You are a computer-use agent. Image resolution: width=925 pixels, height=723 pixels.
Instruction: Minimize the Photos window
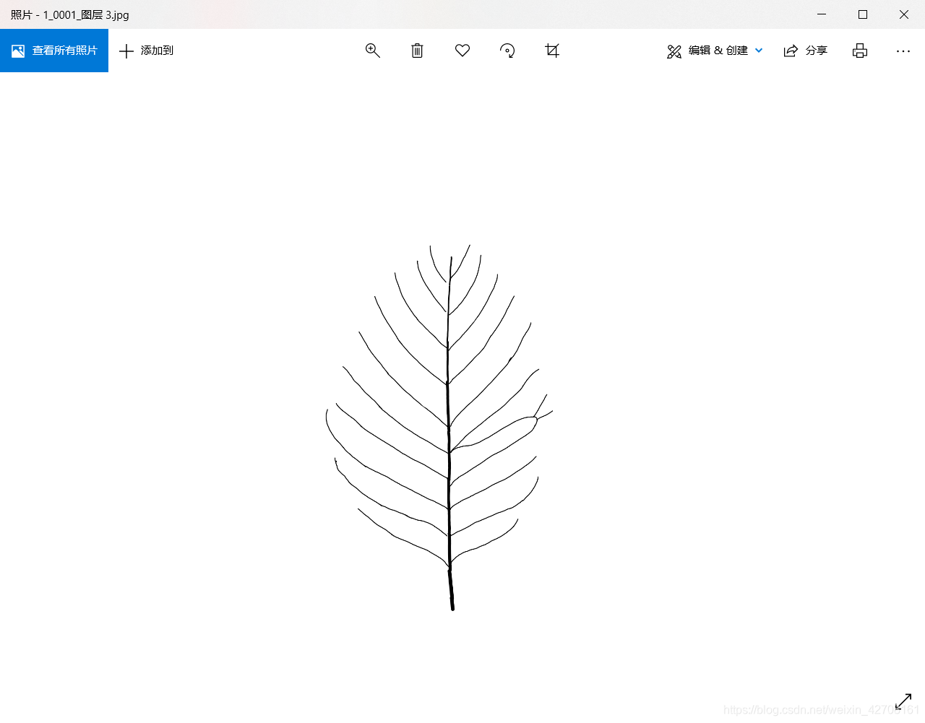(x=822, y=14)
